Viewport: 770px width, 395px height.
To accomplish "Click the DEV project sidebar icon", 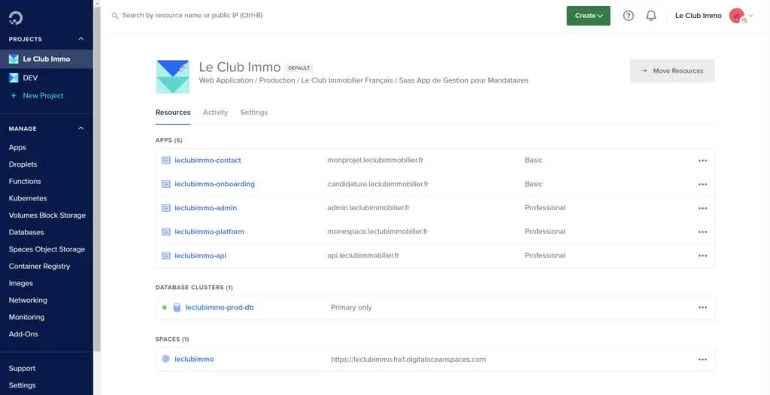I will coord(14,77).
